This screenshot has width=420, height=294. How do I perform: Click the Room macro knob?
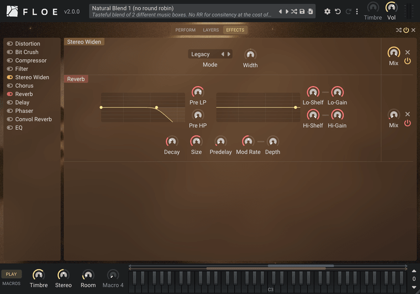(x=88, y=275)
